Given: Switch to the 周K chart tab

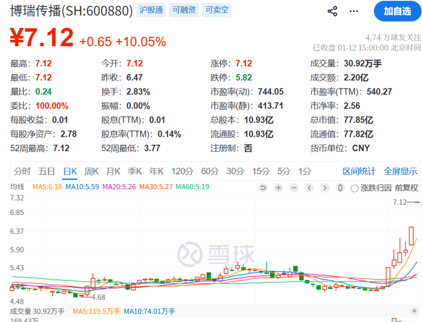Looking at the screenshot, I should click(92, 171).
